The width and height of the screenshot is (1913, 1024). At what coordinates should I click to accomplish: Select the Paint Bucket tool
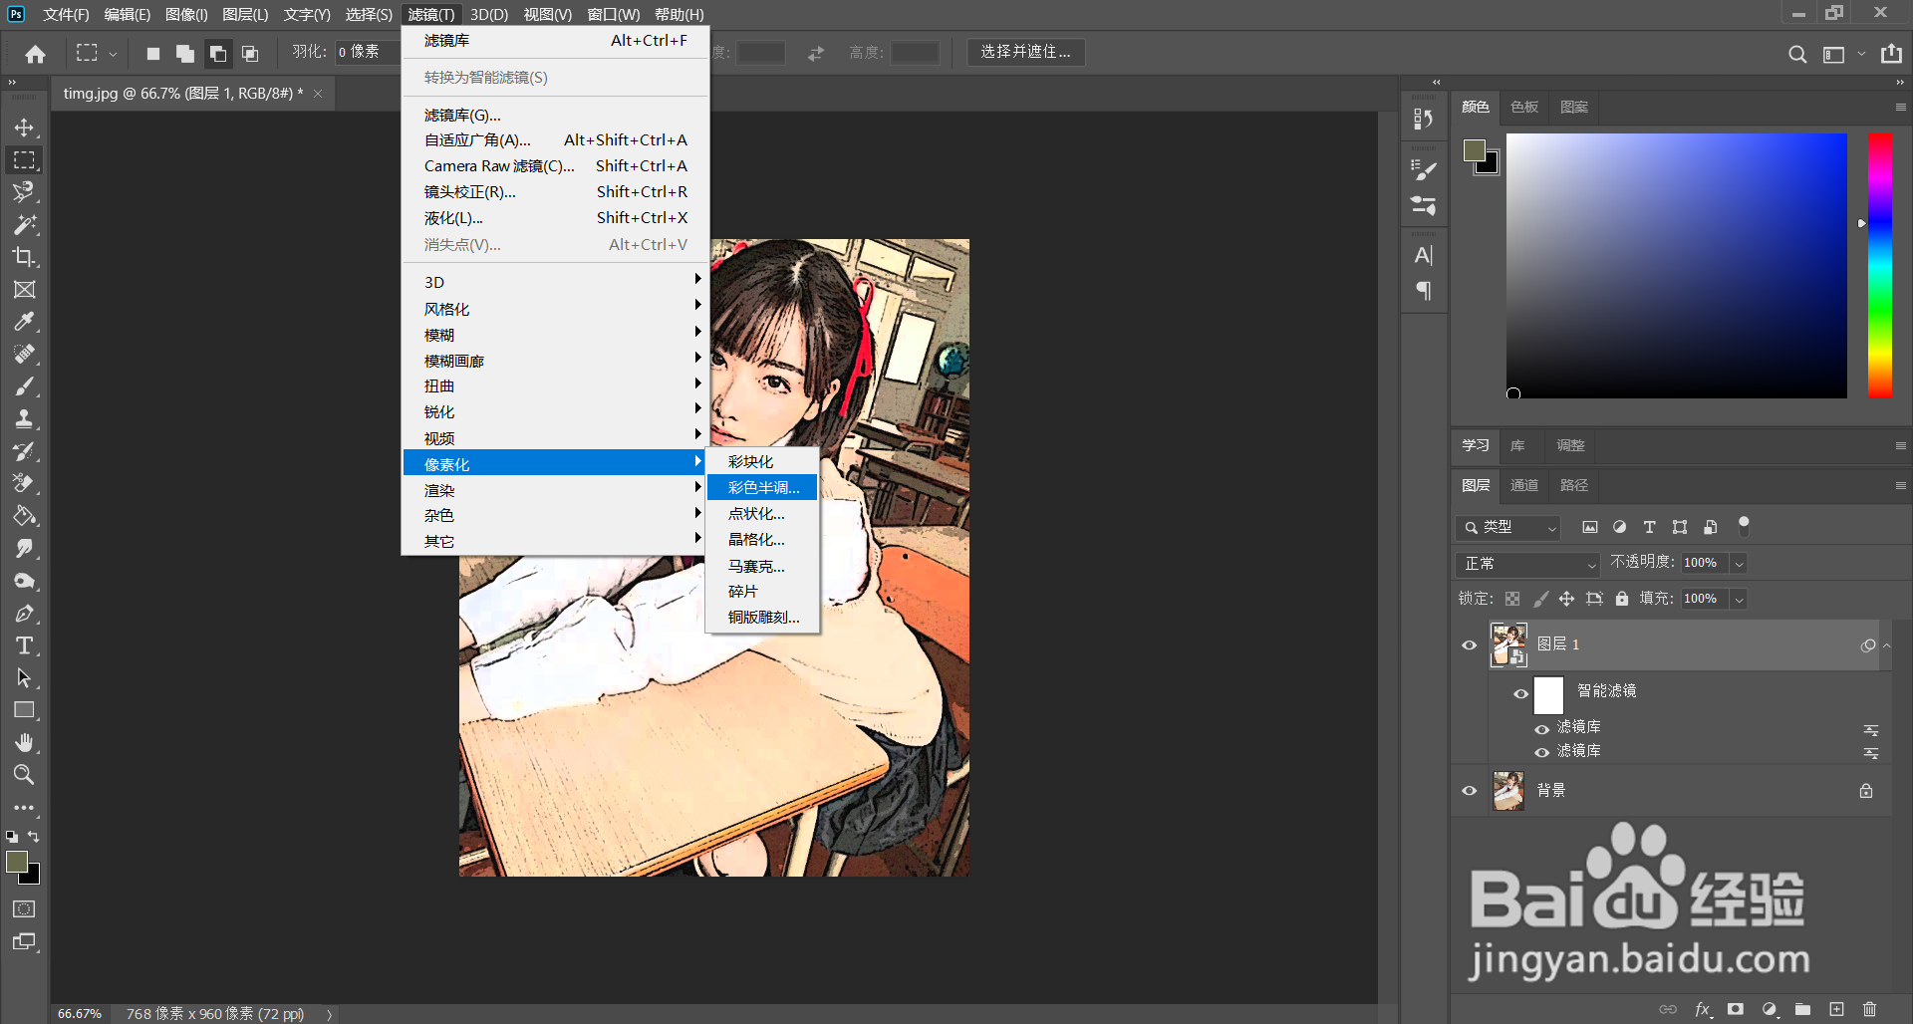[x=24, y=516]
